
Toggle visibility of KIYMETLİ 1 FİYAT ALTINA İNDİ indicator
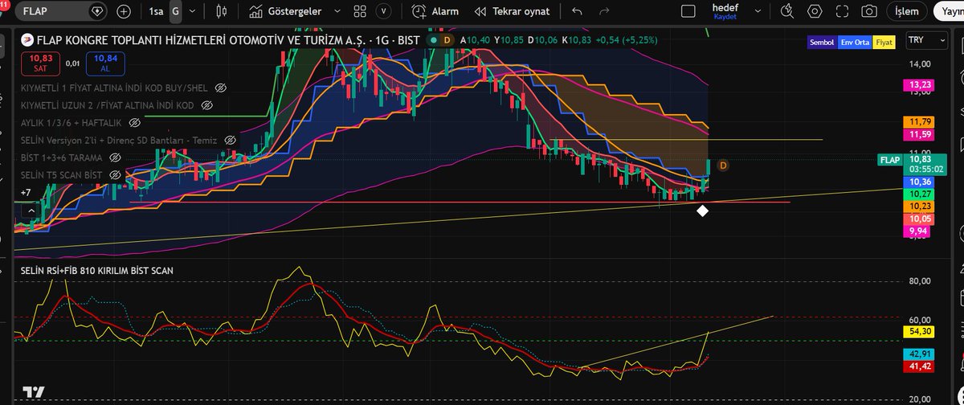click(x=221, y=87)
